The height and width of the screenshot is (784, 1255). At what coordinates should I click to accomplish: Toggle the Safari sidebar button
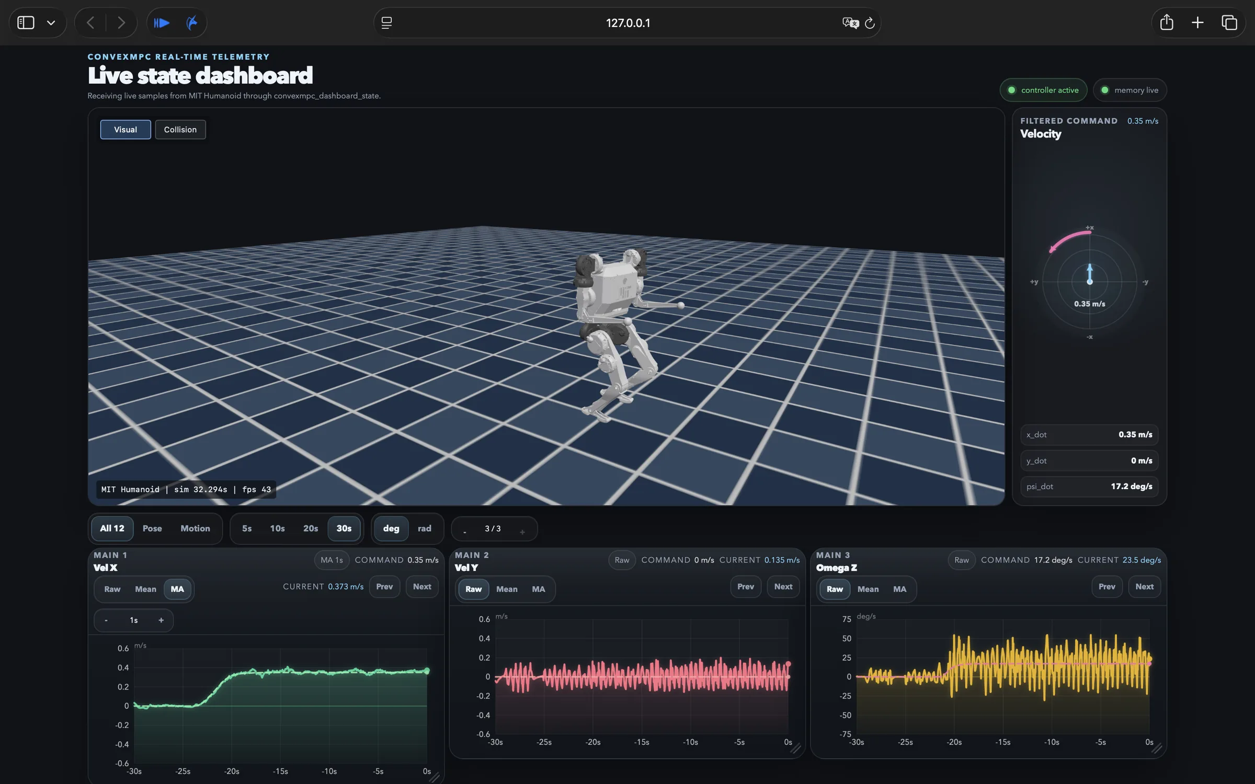tap(26, 22)
